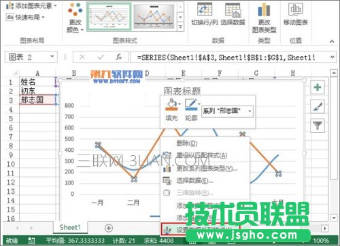
Task: Click the Chart Styles brush button
Action: coord(318,106)
